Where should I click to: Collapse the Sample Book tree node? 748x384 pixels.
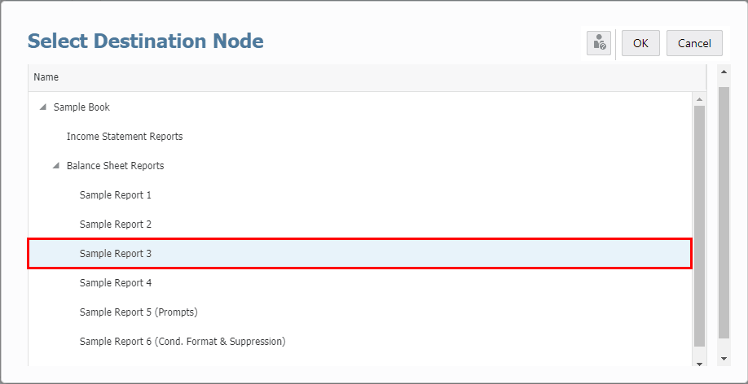(42, 107)
